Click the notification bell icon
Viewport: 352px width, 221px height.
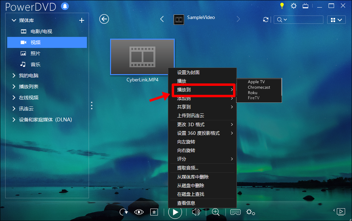click(x=65, y=6)
